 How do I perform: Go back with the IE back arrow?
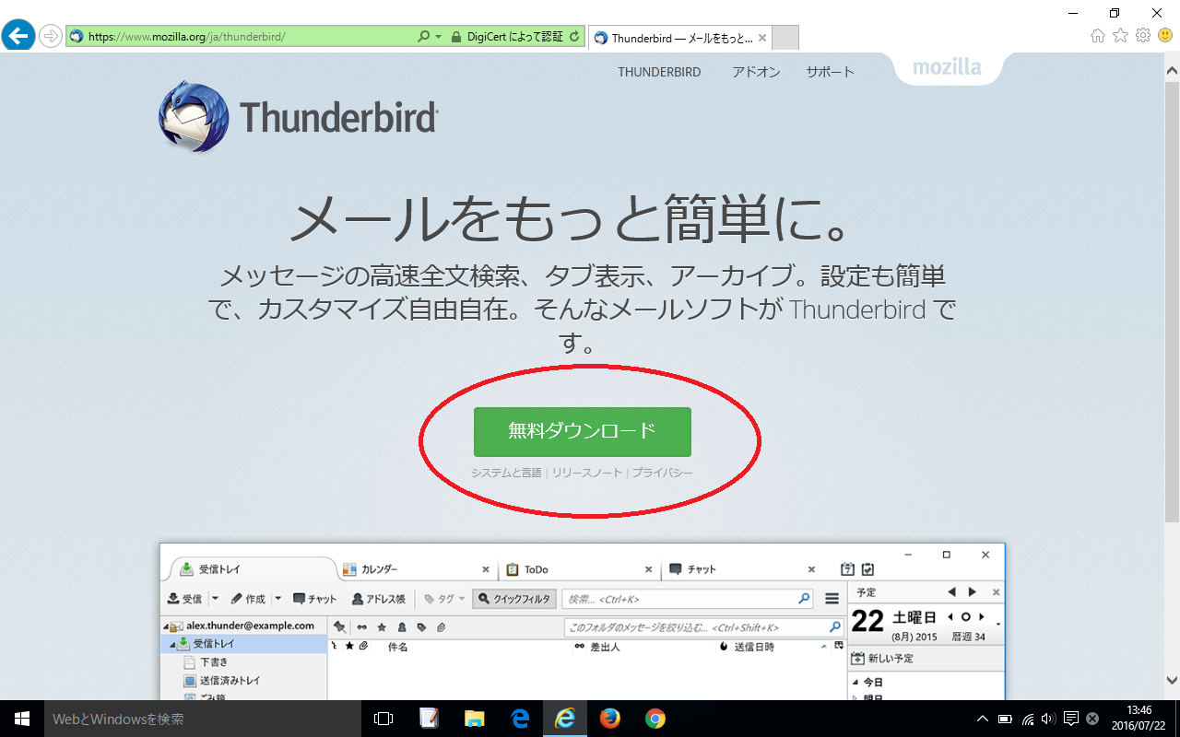click(18, 36)
